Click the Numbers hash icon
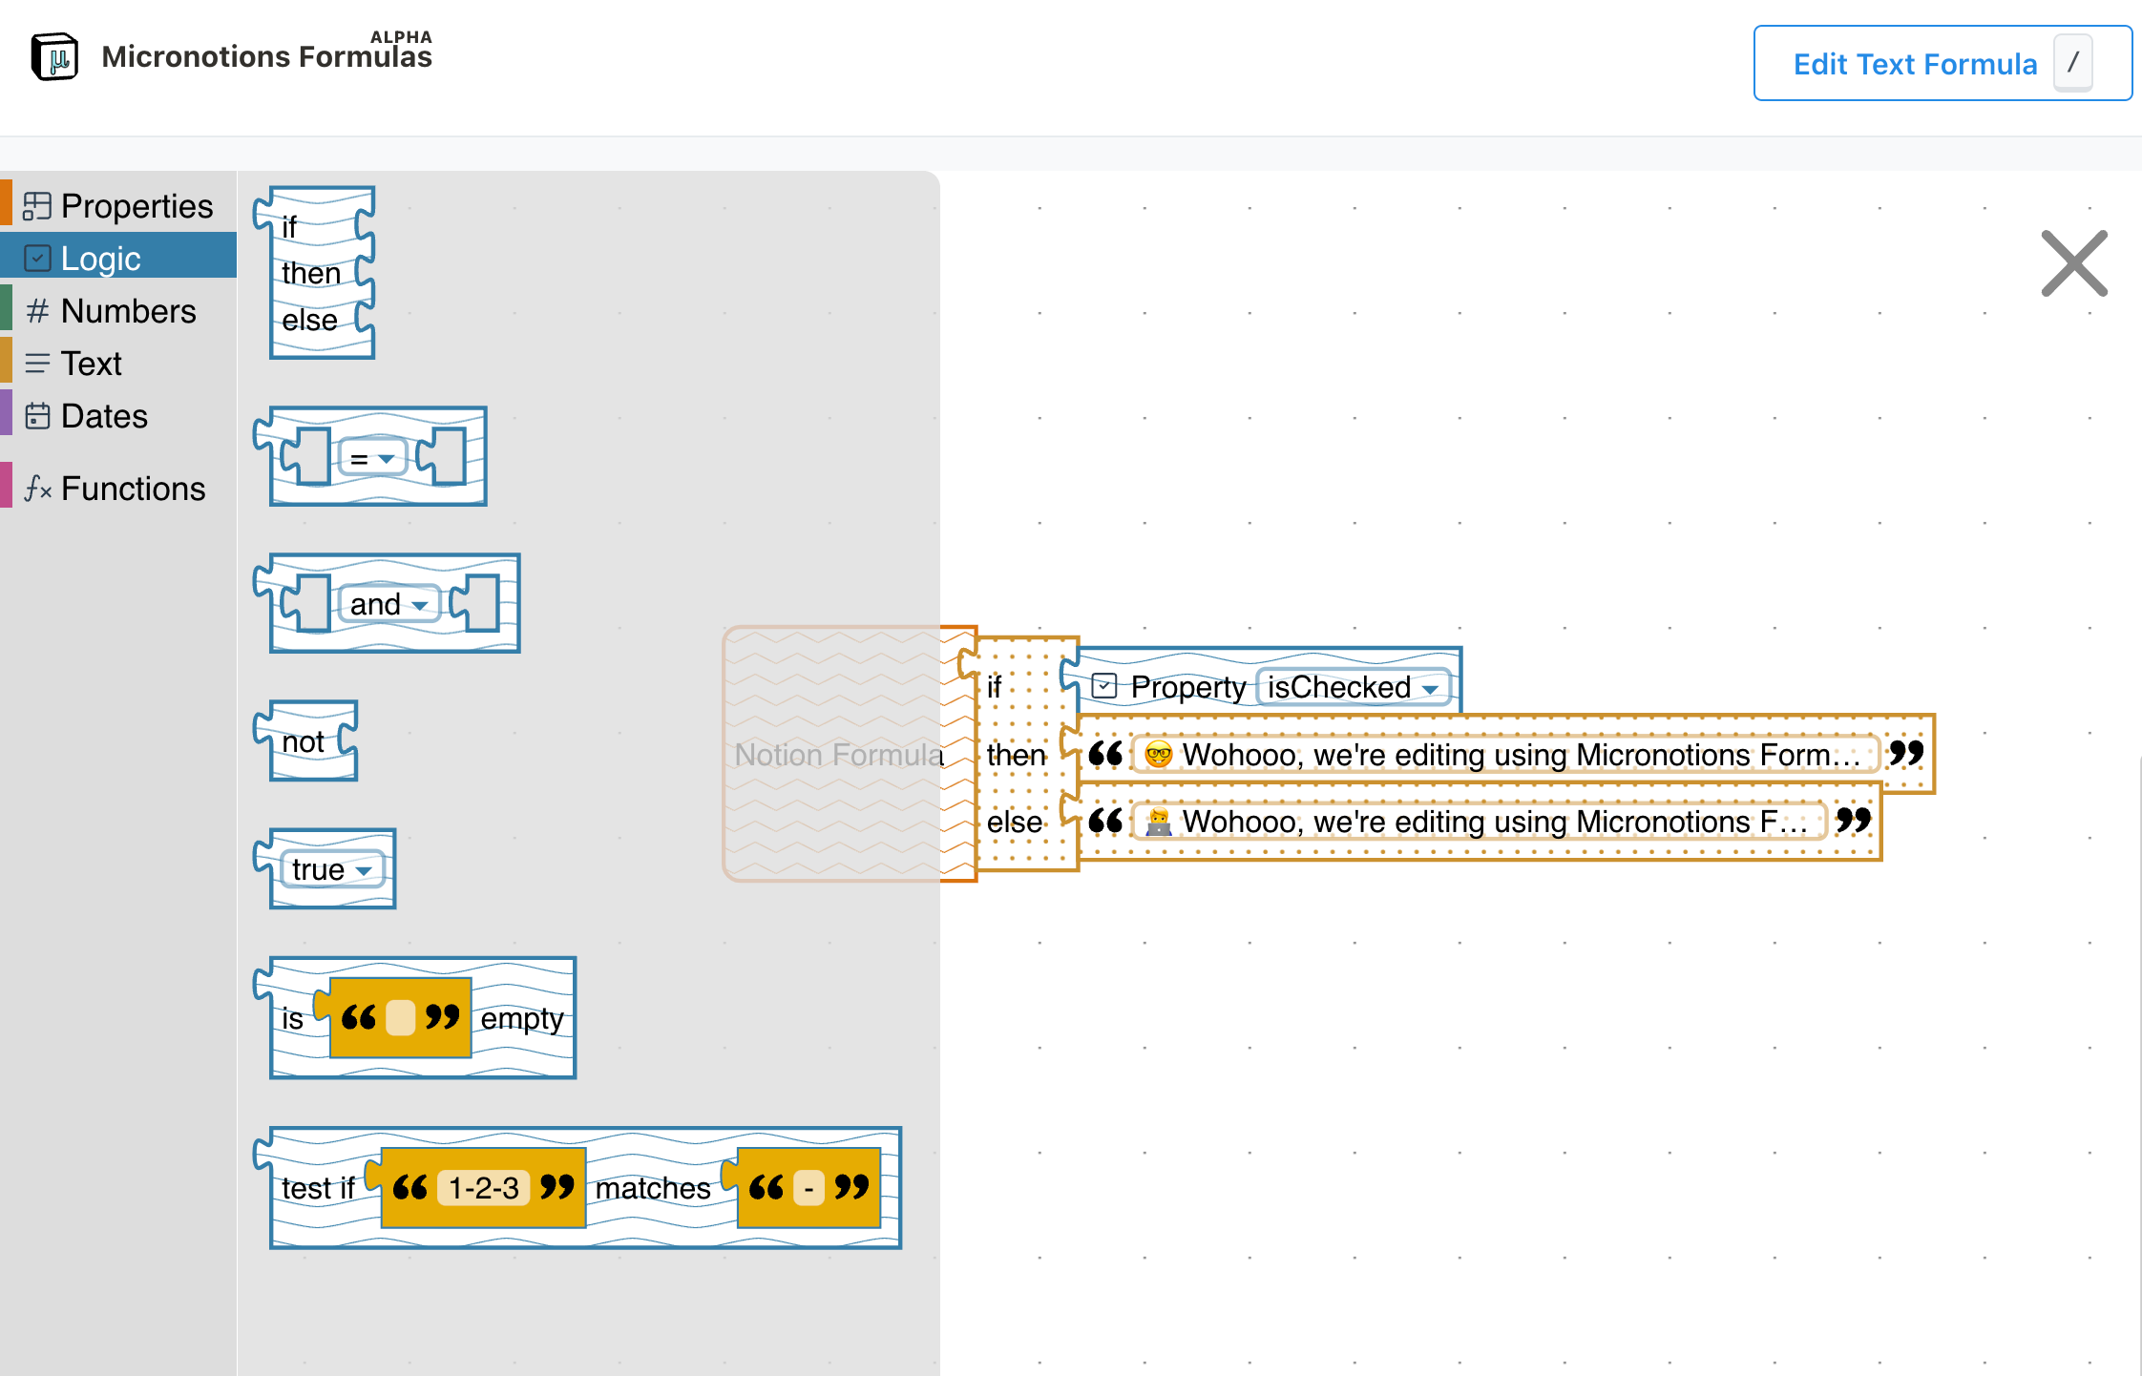Screen dimensions: 2142x1376 pos(37,311)
